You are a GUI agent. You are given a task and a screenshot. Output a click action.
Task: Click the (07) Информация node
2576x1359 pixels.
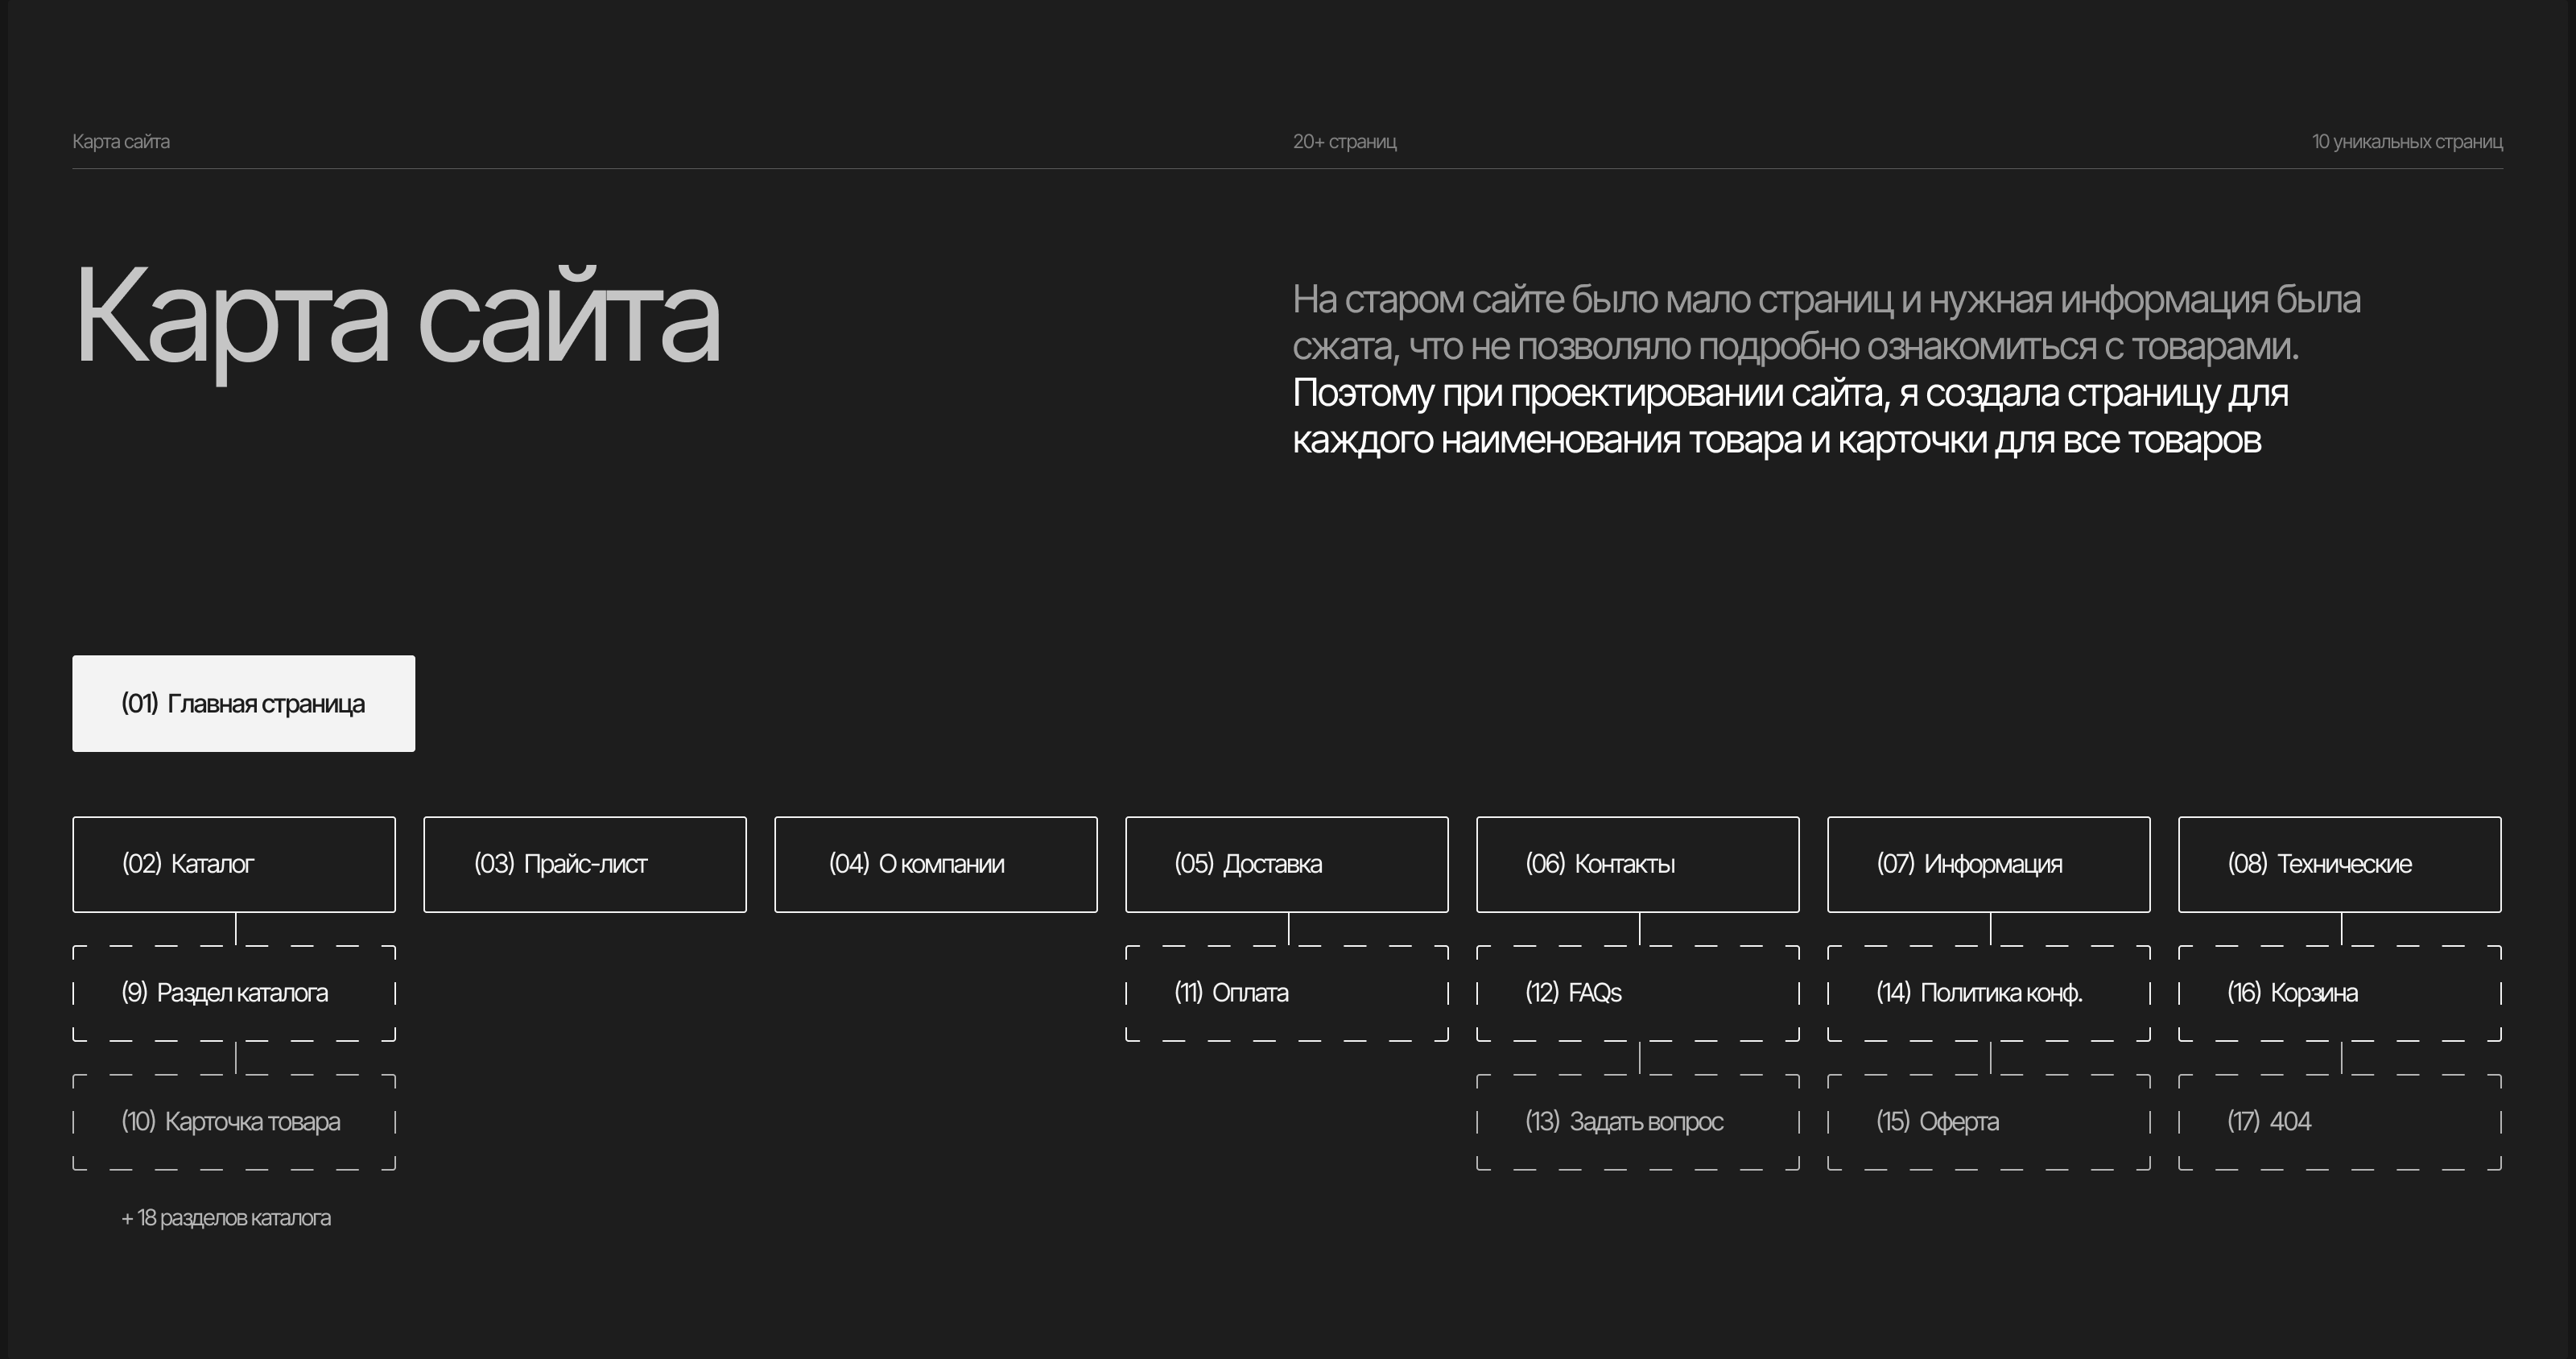pyautogui.click(x=1988, y=864)
